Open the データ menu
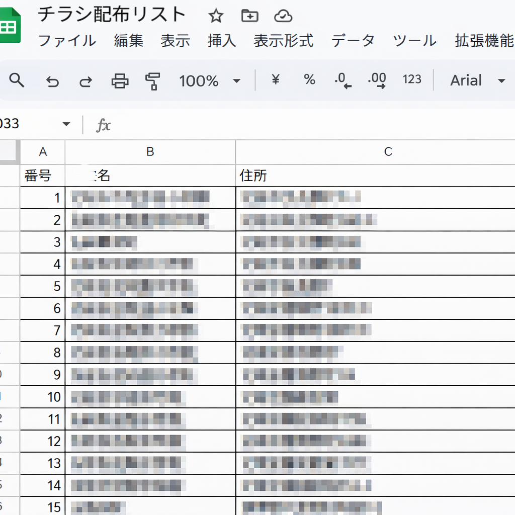Screen dimensions: 515x515 tap(353, 40)
